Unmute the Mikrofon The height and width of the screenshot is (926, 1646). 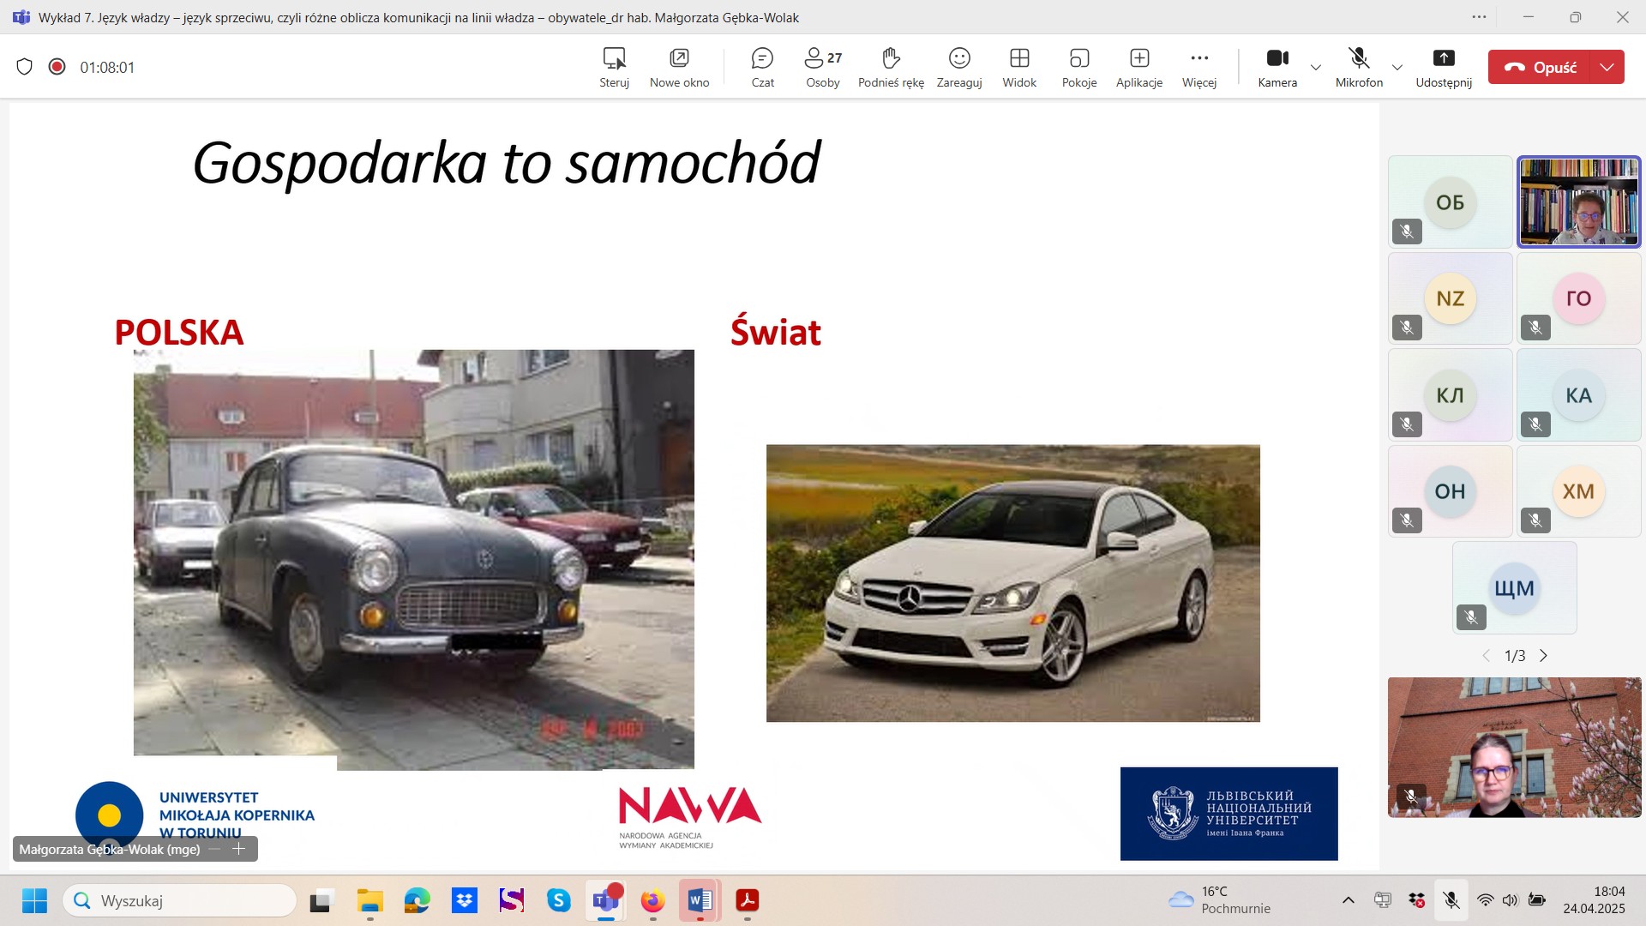(1359, 67)
